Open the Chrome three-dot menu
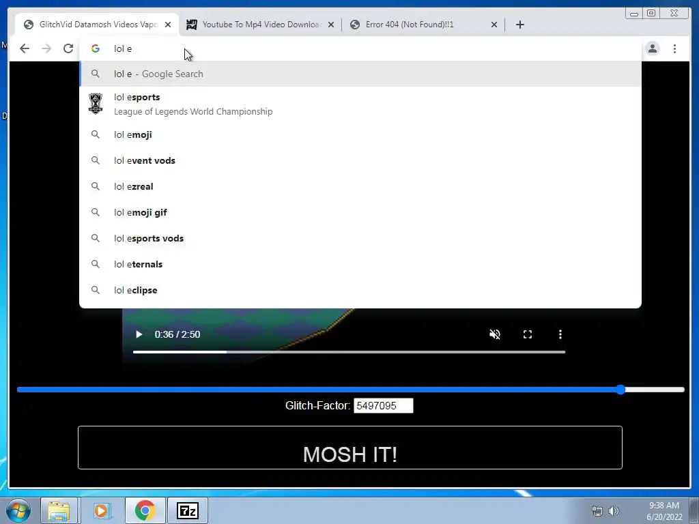 [x=674, y=48]
